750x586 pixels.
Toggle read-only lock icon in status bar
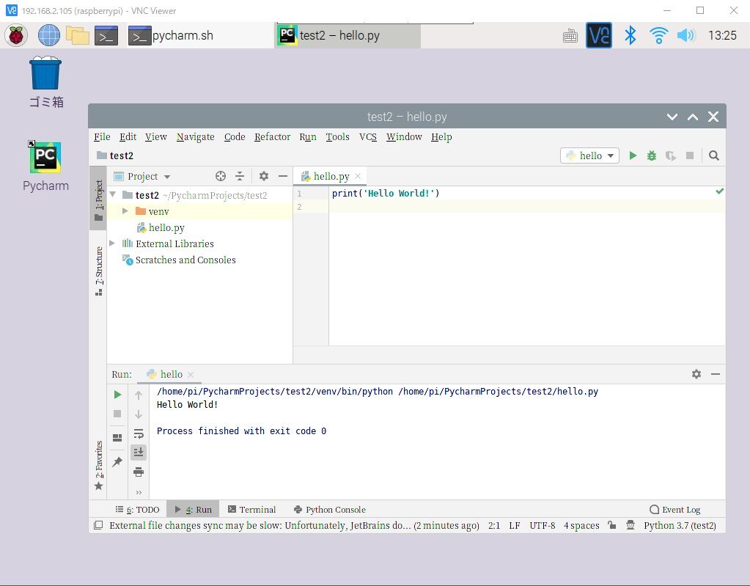pyautogui.click(x=611, y=525)
